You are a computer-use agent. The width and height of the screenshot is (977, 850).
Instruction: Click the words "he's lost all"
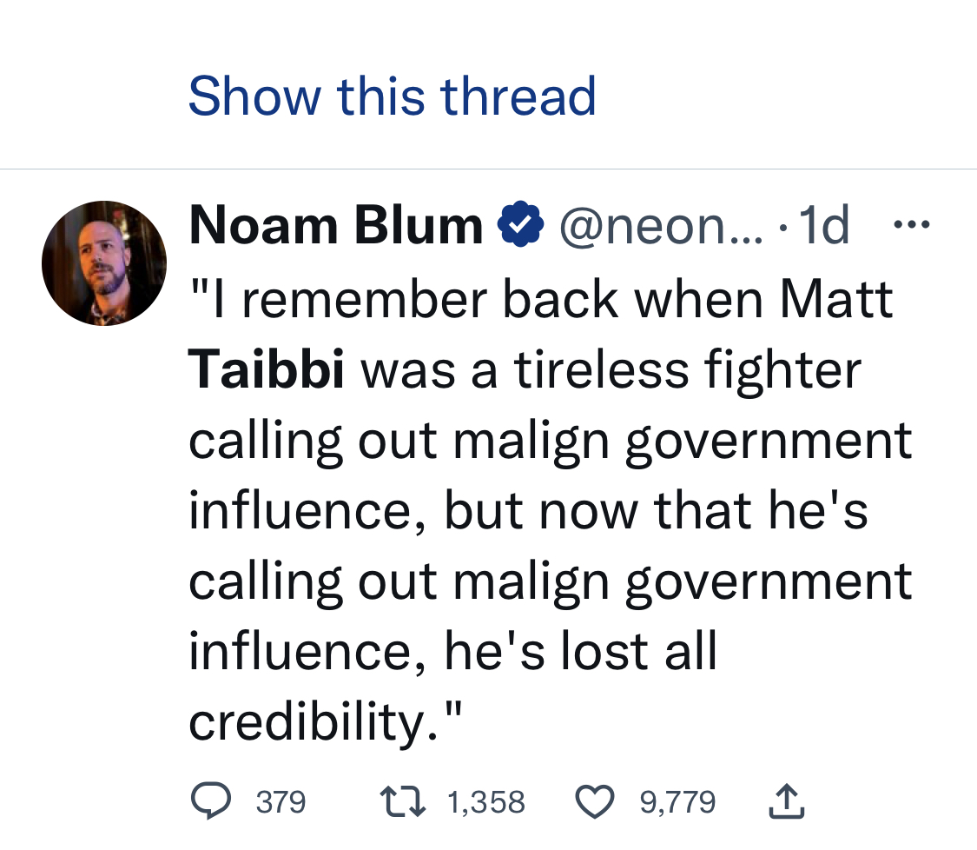pyautogui.click(x=581, y=651)
